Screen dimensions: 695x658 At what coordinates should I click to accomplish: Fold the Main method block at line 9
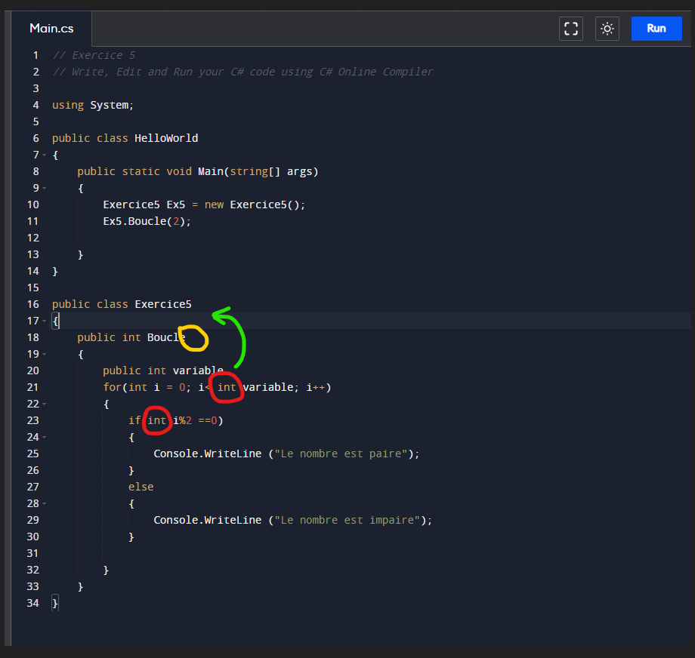pos(45,188)
